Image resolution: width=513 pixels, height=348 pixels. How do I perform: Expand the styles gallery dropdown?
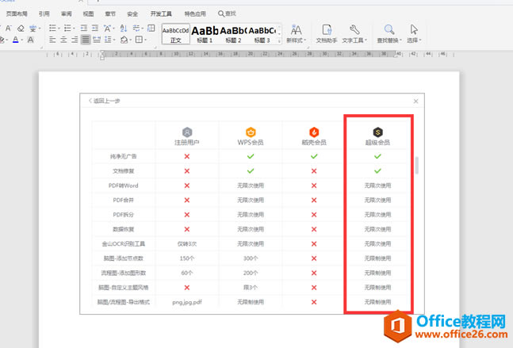click(x=280, y=40)
